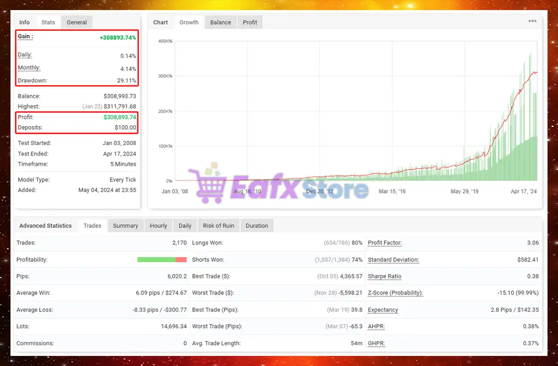
Task: View the Duration tab
Action: click(x=257, y=226)
